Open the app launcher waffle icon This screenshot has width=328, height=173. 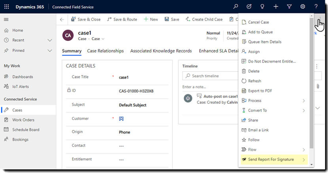(x=6, y=7)
